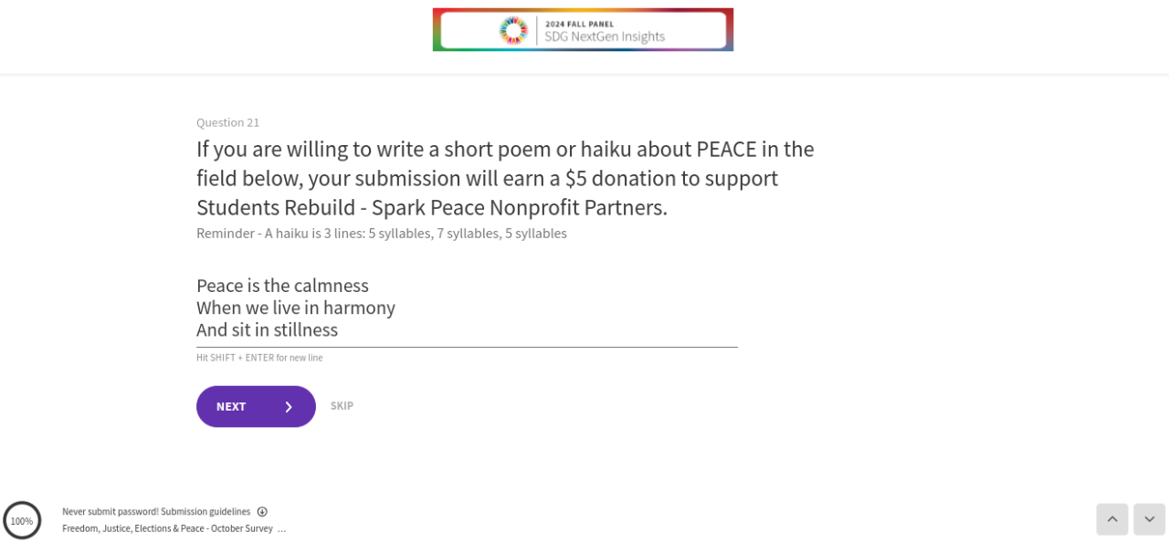1169x553 pixels.
Task: Click the SDG NextGen Insights banner text
Action: [x=605, y=37]
